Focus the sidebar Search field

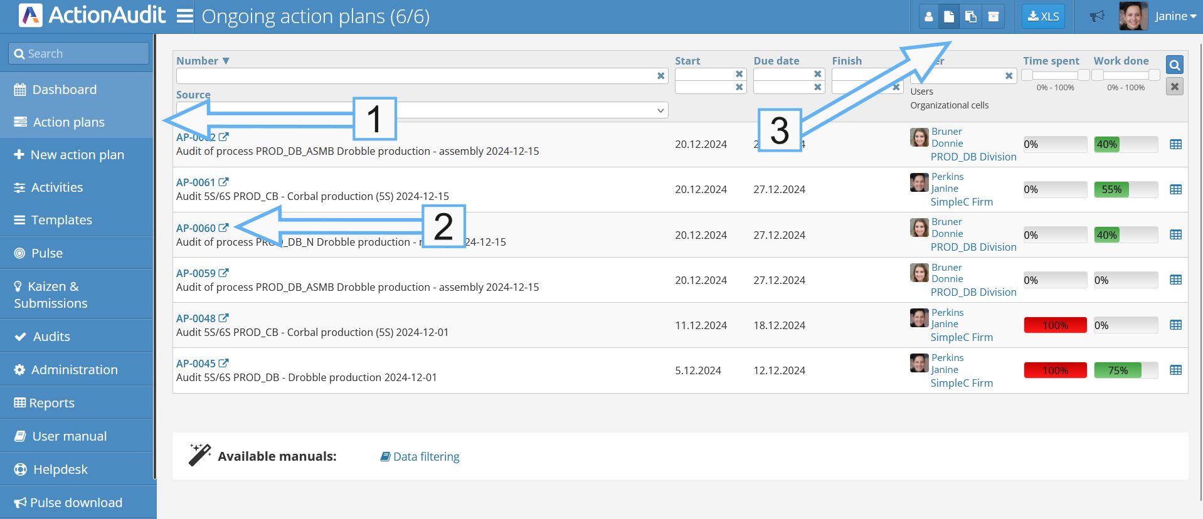79,54
